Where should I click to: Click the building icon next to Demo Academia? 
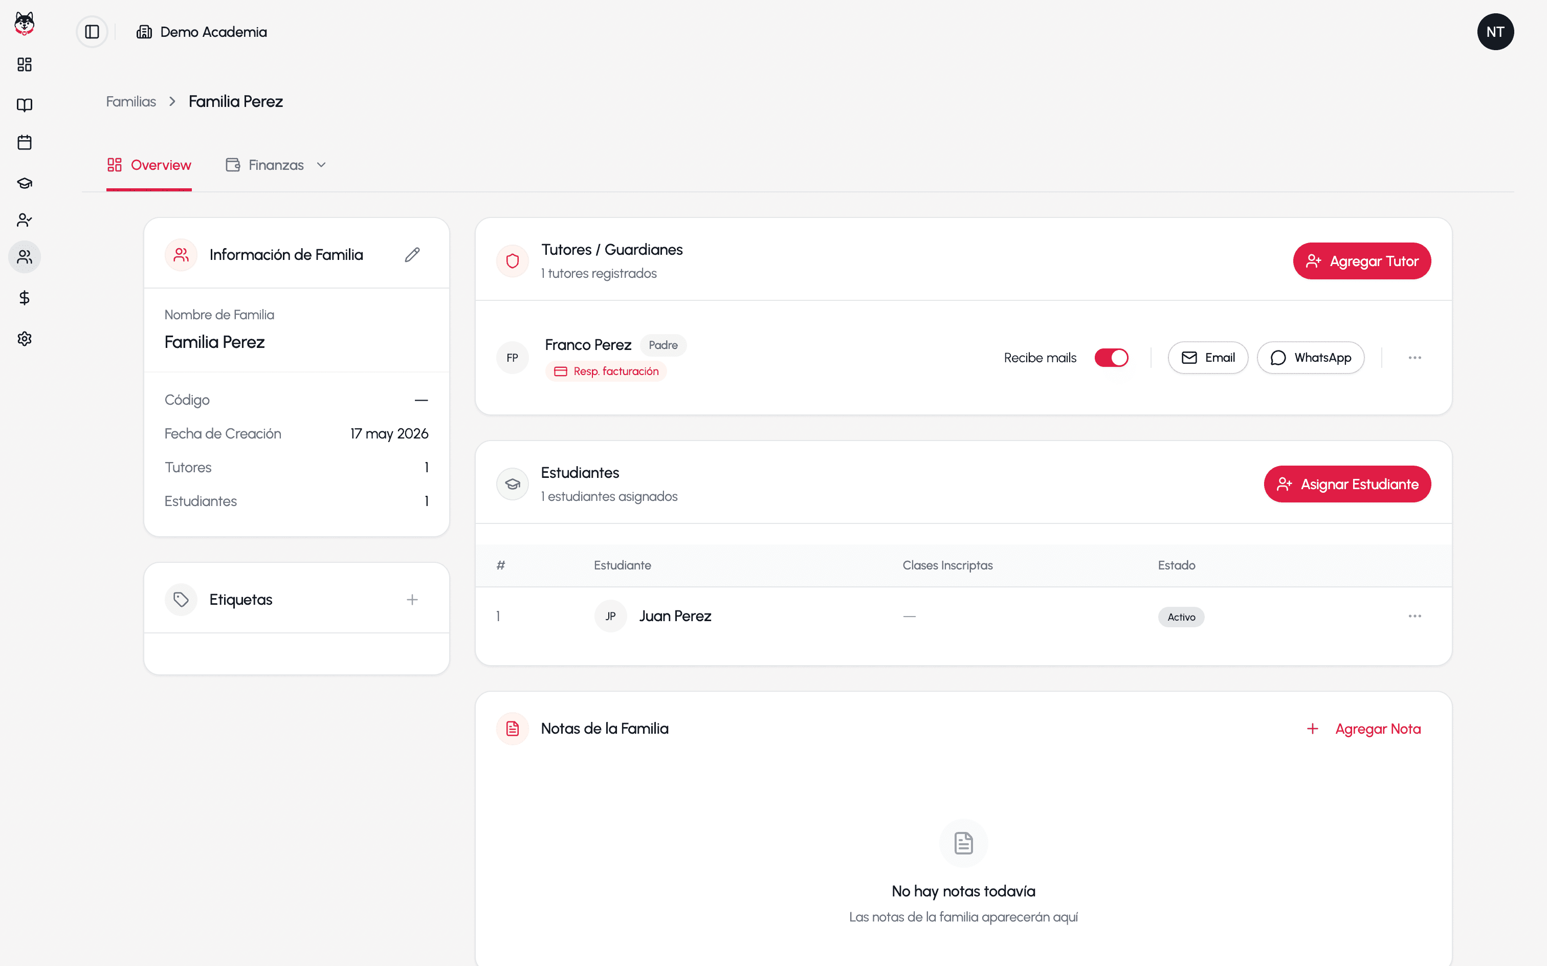[x=144, y=32]
